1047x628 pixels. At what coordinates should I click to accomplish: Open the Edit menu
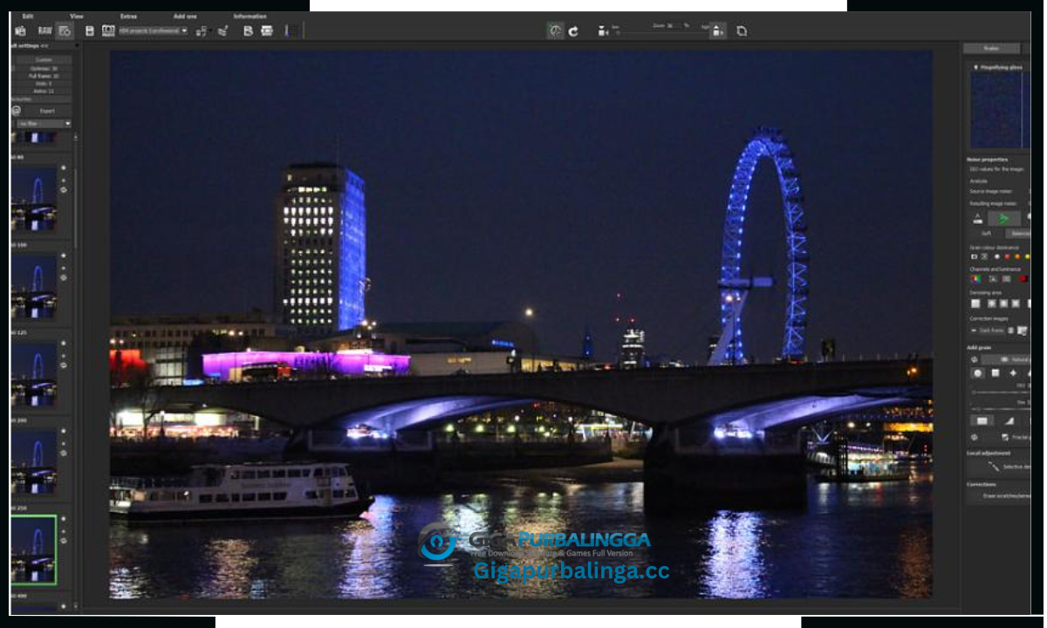pos(28,17)
